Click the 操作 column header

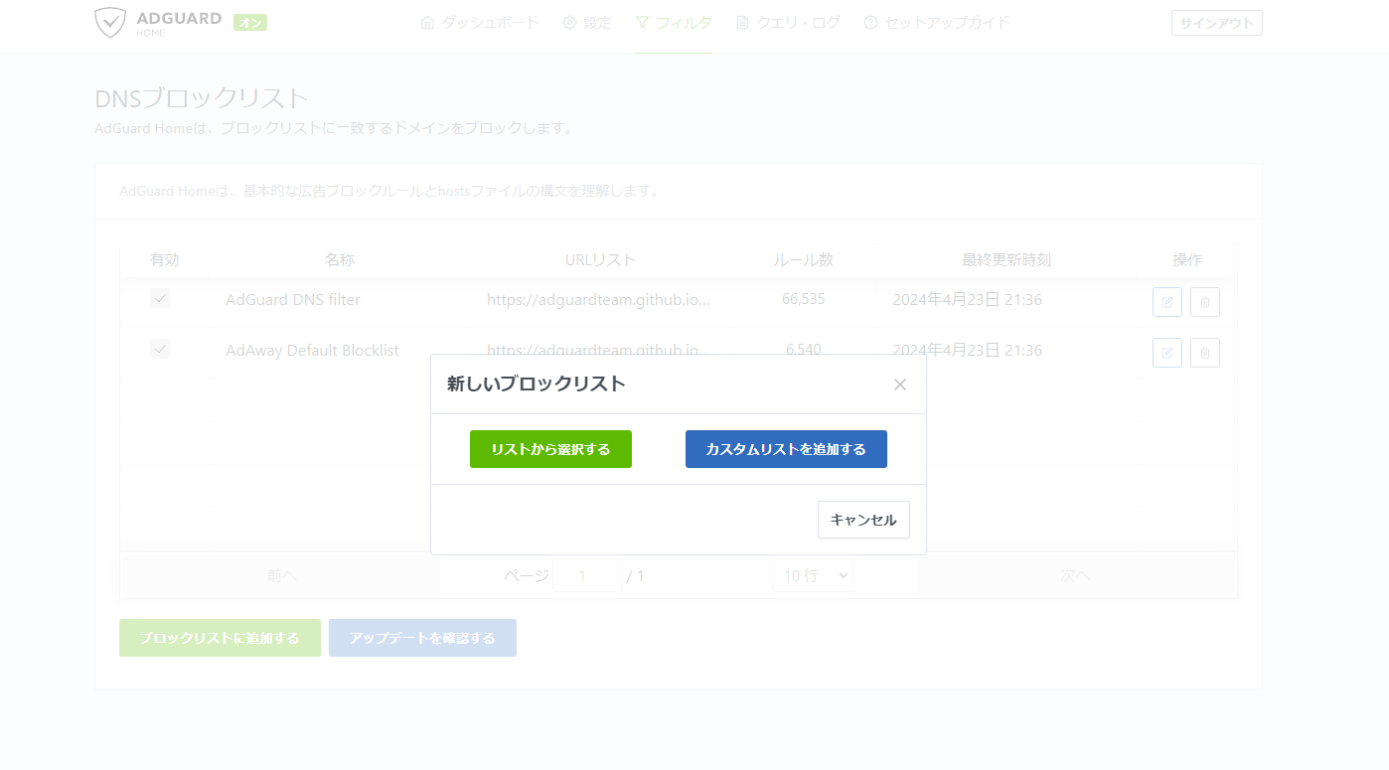[x=1187, y=260]
